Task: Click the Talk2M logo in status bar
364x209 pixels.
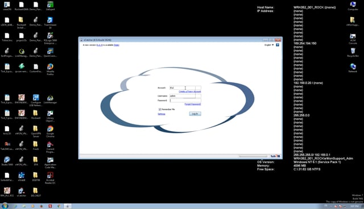Action: 275,156
